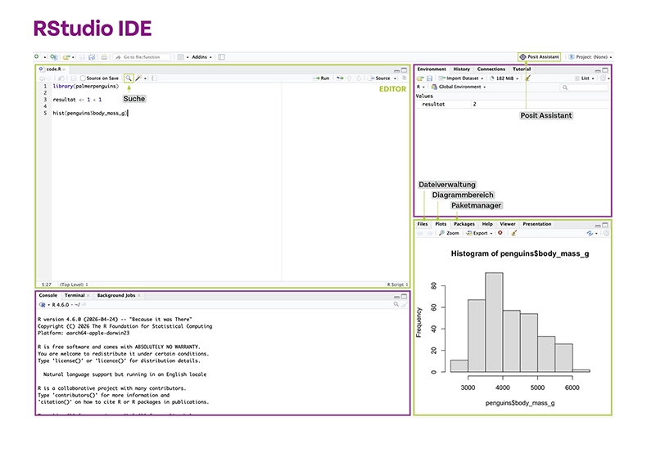Show document outline icon in editor
The image size is (647, 457).
pyautogui.click(x=404, y=78)
